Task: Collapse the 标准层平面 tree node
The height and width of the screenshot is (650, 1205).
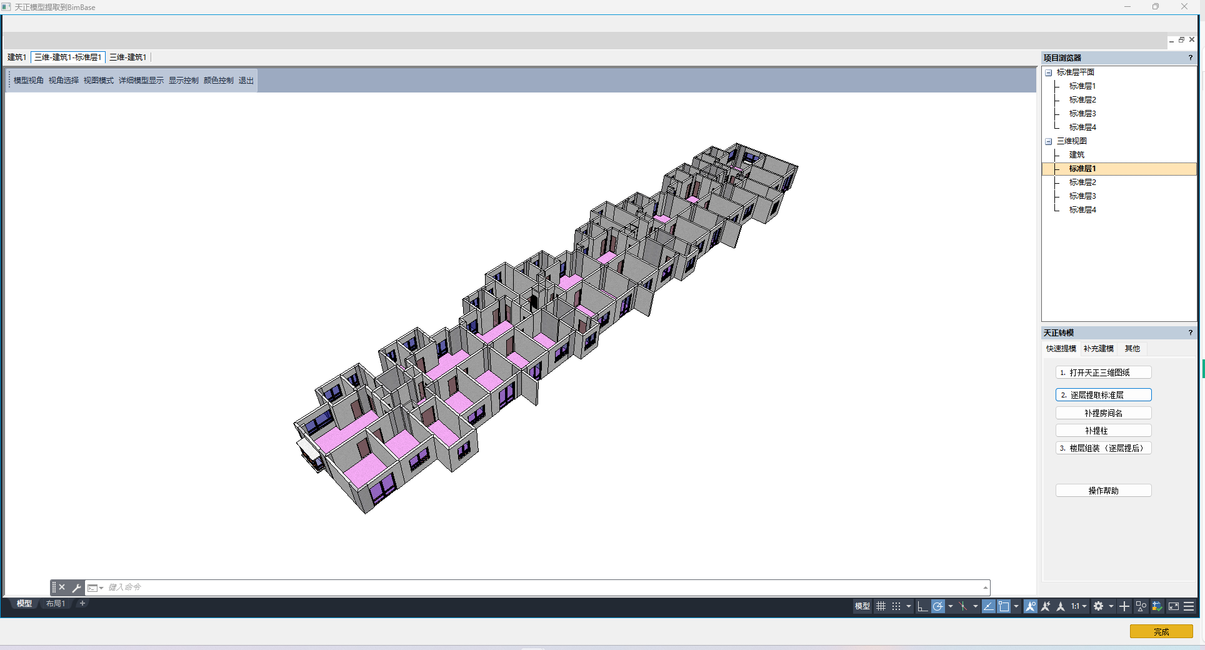Action: point(1049,72)
